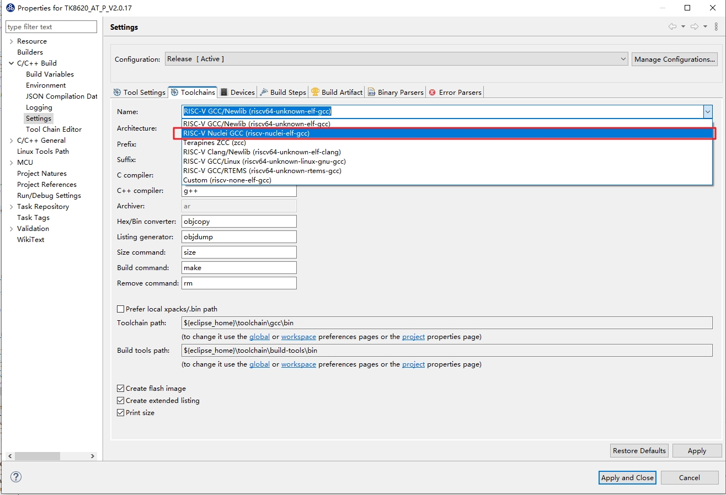Open project link under Build tools path
The width and height of the screenshot is (726, 495).
[x=413, y=364]
